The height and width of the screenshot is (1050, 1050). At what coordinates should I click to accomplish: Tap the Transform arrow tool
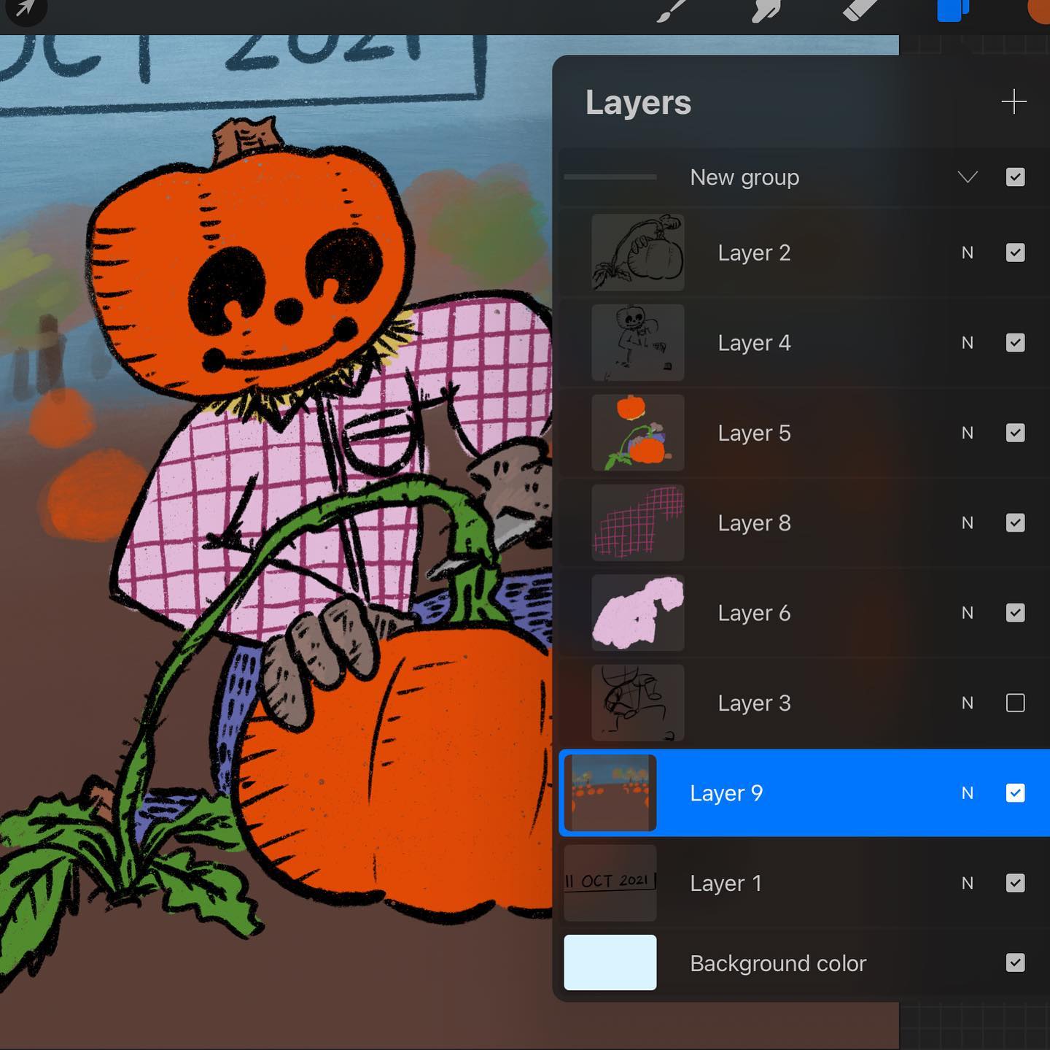24,9
